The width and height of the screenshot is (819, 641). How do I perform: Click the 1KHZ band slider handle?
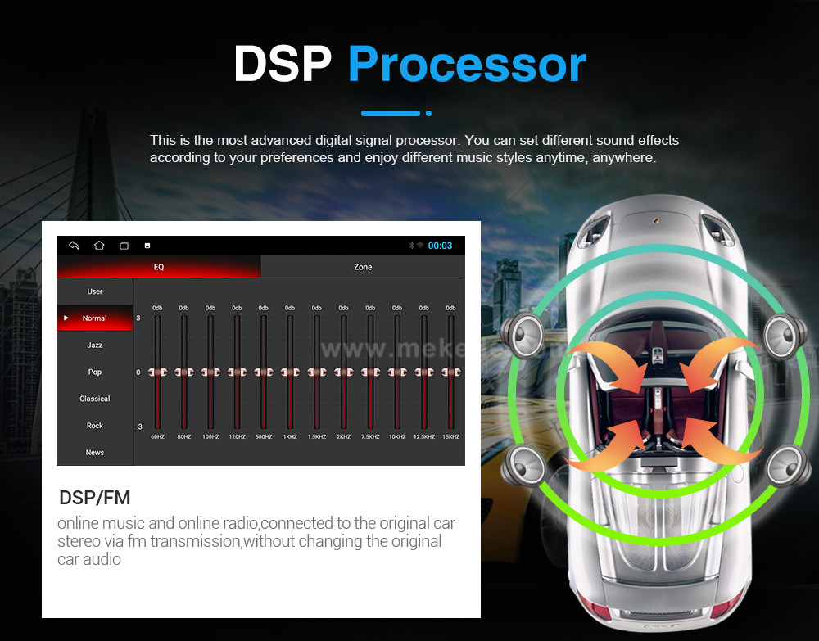pos(290,372)
